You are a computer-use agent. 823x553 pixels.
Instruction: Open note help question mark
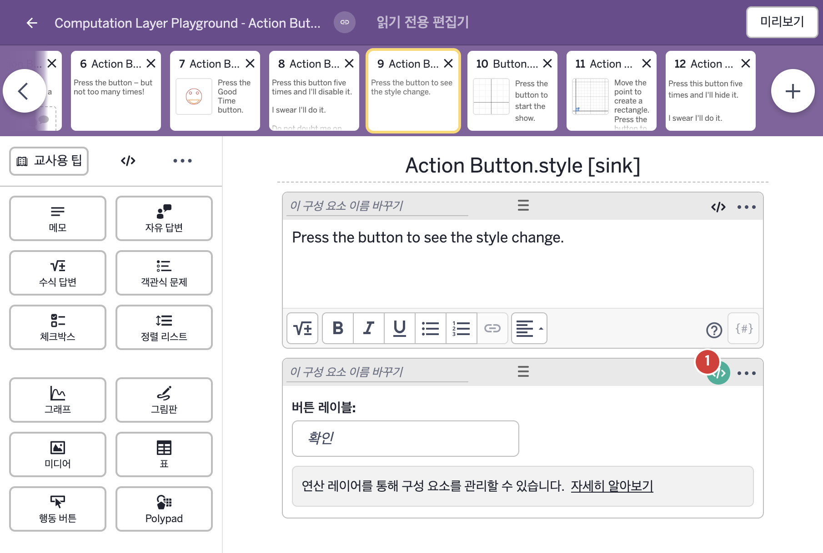(x=714, y=330)
